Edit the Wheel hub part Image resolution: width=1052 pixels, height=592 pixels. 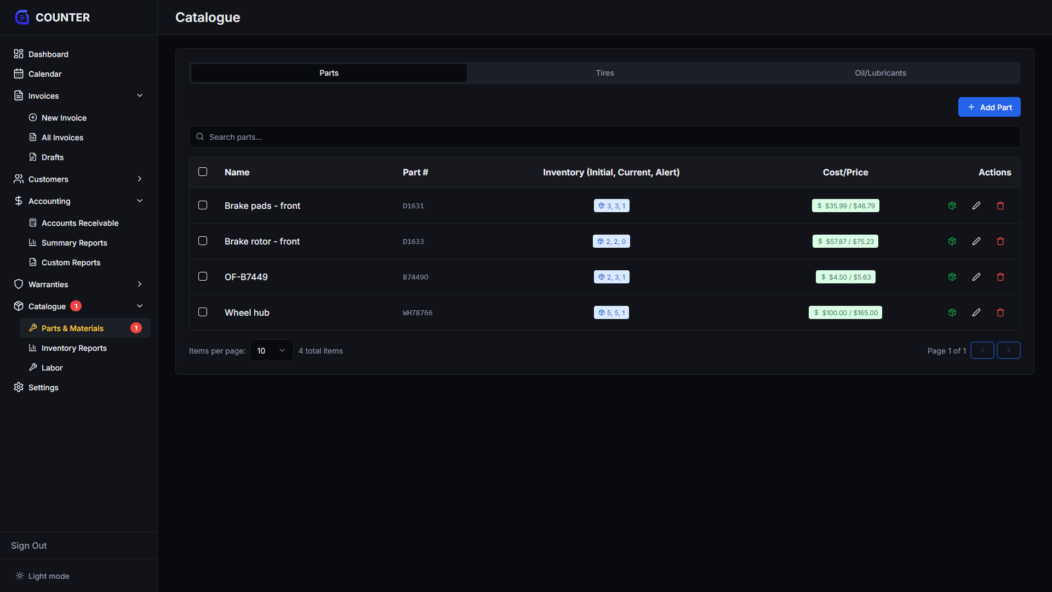point(976,312)
